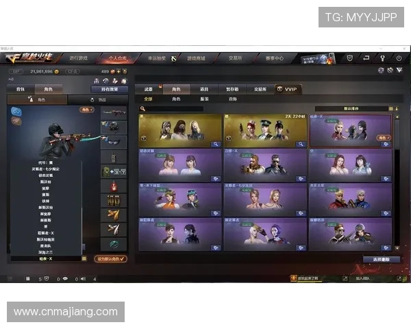
Task: Switch to the 武器 weapons inventory tab
Action: [149, 89]
